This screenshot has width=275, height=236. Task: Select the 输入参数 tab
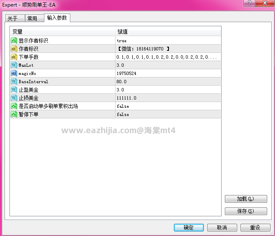pyautogui.click(x=57, y=18)
